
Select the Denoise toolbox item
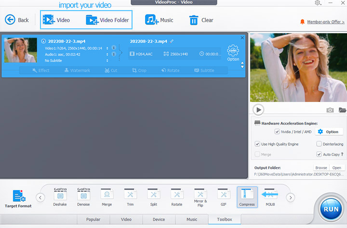click(x=83, y=197)
